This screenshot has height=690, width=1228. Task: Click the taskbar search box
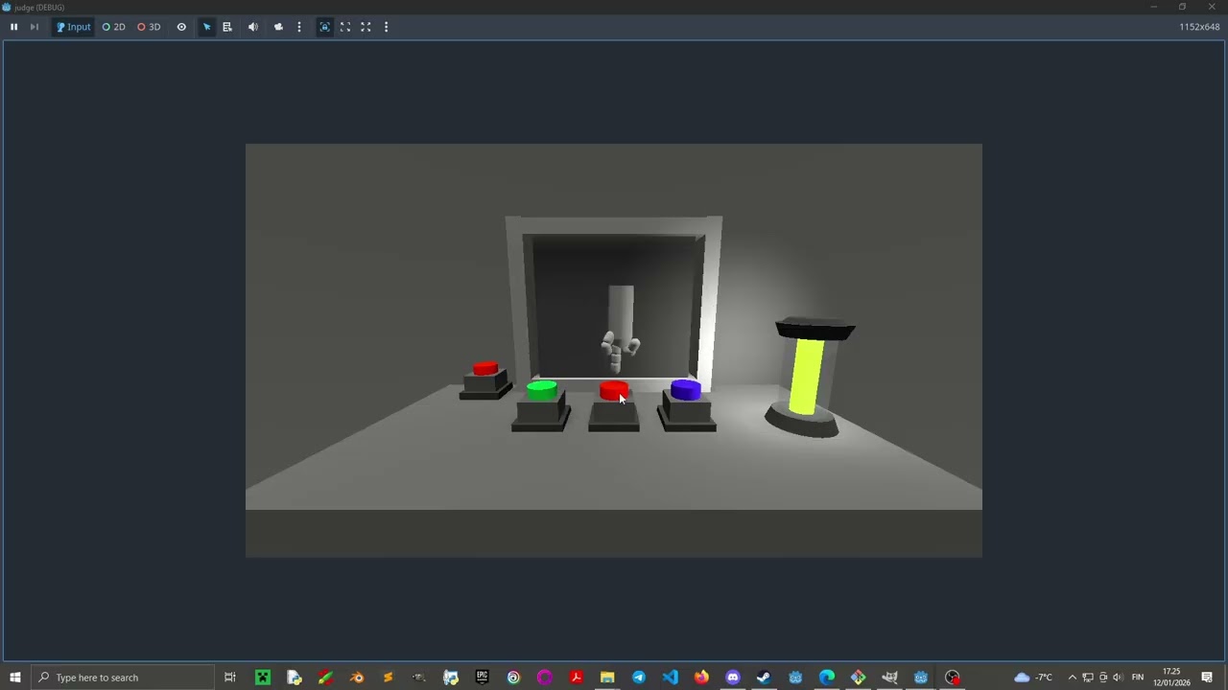[x=123, y=678]
